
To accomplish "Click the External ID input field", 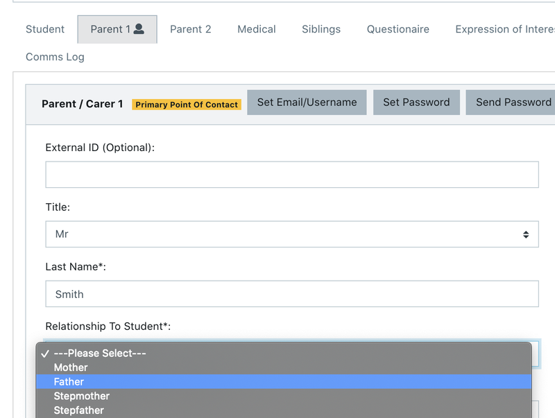I will click(x=291, y=175).
